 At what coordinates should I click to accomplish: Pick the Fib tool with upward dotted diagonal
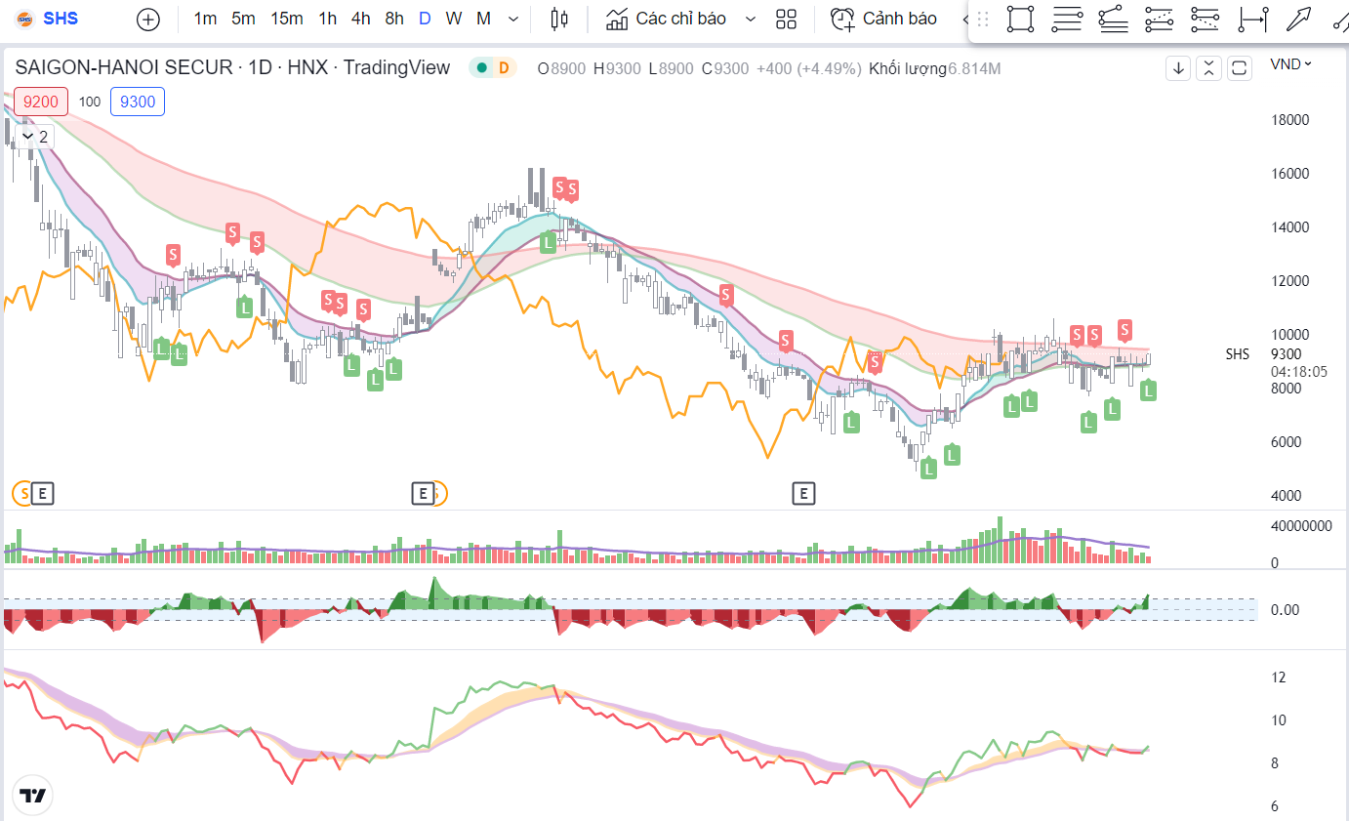point(1159,20)
